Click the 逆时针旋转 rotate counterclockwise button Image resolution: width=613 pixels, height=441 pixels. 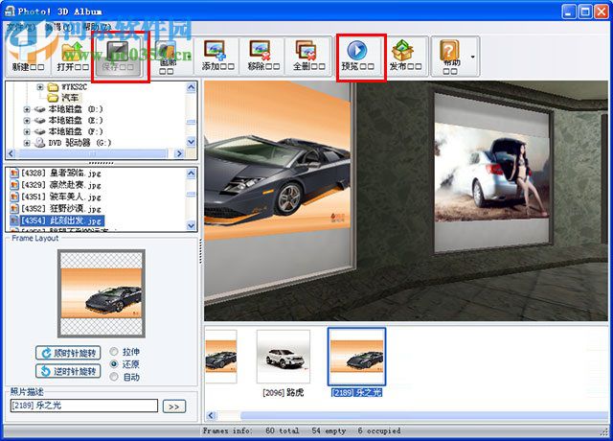[68, 371]
